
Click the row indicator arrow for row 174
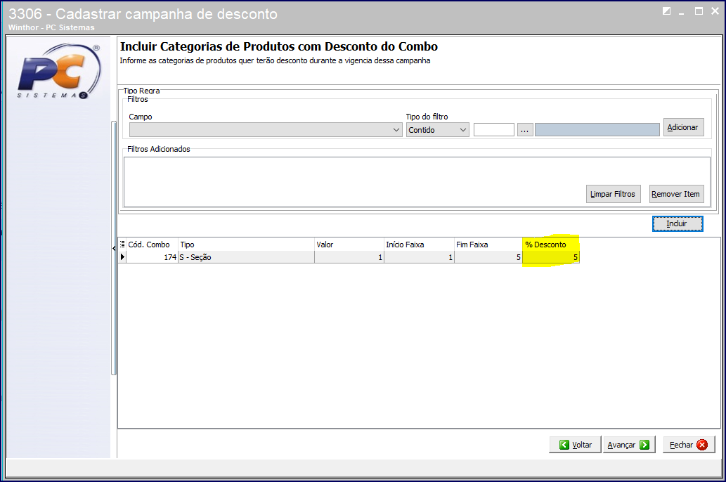[122, 257]
